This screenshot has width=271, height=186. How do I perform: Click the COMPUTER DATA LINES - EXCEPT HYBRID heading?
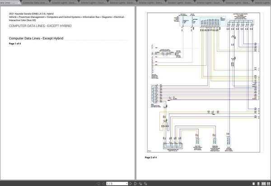[x=40, y=26]
